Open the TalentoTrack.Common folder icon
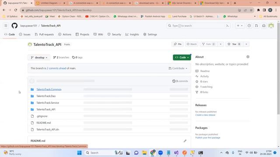The height and width of the screenshot is (157, 280). pos(32,89)
